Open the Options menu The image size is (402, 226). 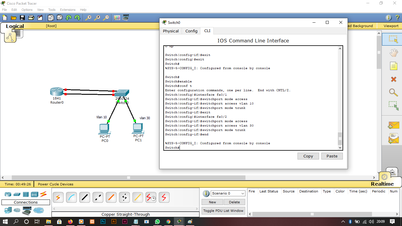[27, 10]
